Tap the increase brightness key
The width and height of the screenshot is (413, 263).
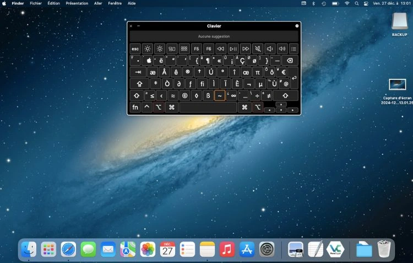tap(160, 49)
